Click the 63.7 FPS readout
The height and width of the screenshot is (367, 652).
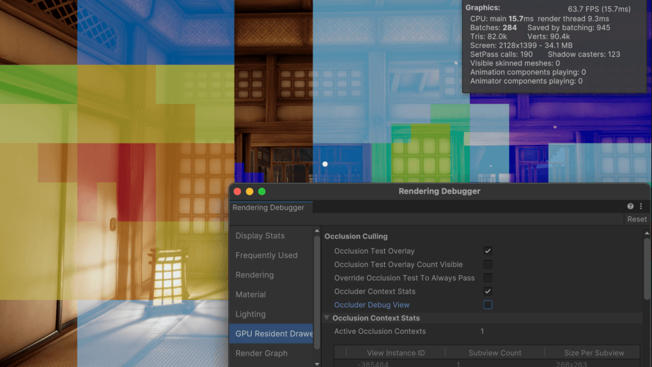599,9
